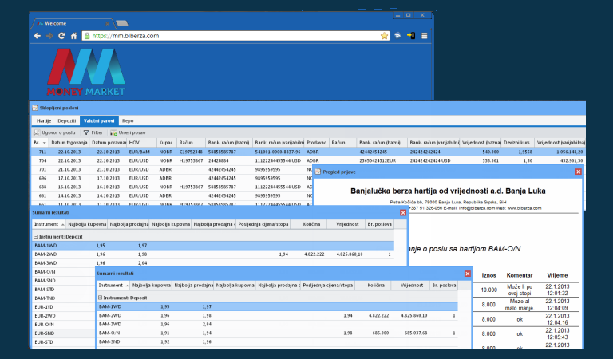This screenshot has height=359, width=613.
Task: Click the Banjalučka berza report title
Action: [x=448, y=191]
